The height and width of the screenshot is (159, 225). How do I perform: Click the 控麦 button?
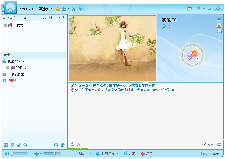(62, 18)
